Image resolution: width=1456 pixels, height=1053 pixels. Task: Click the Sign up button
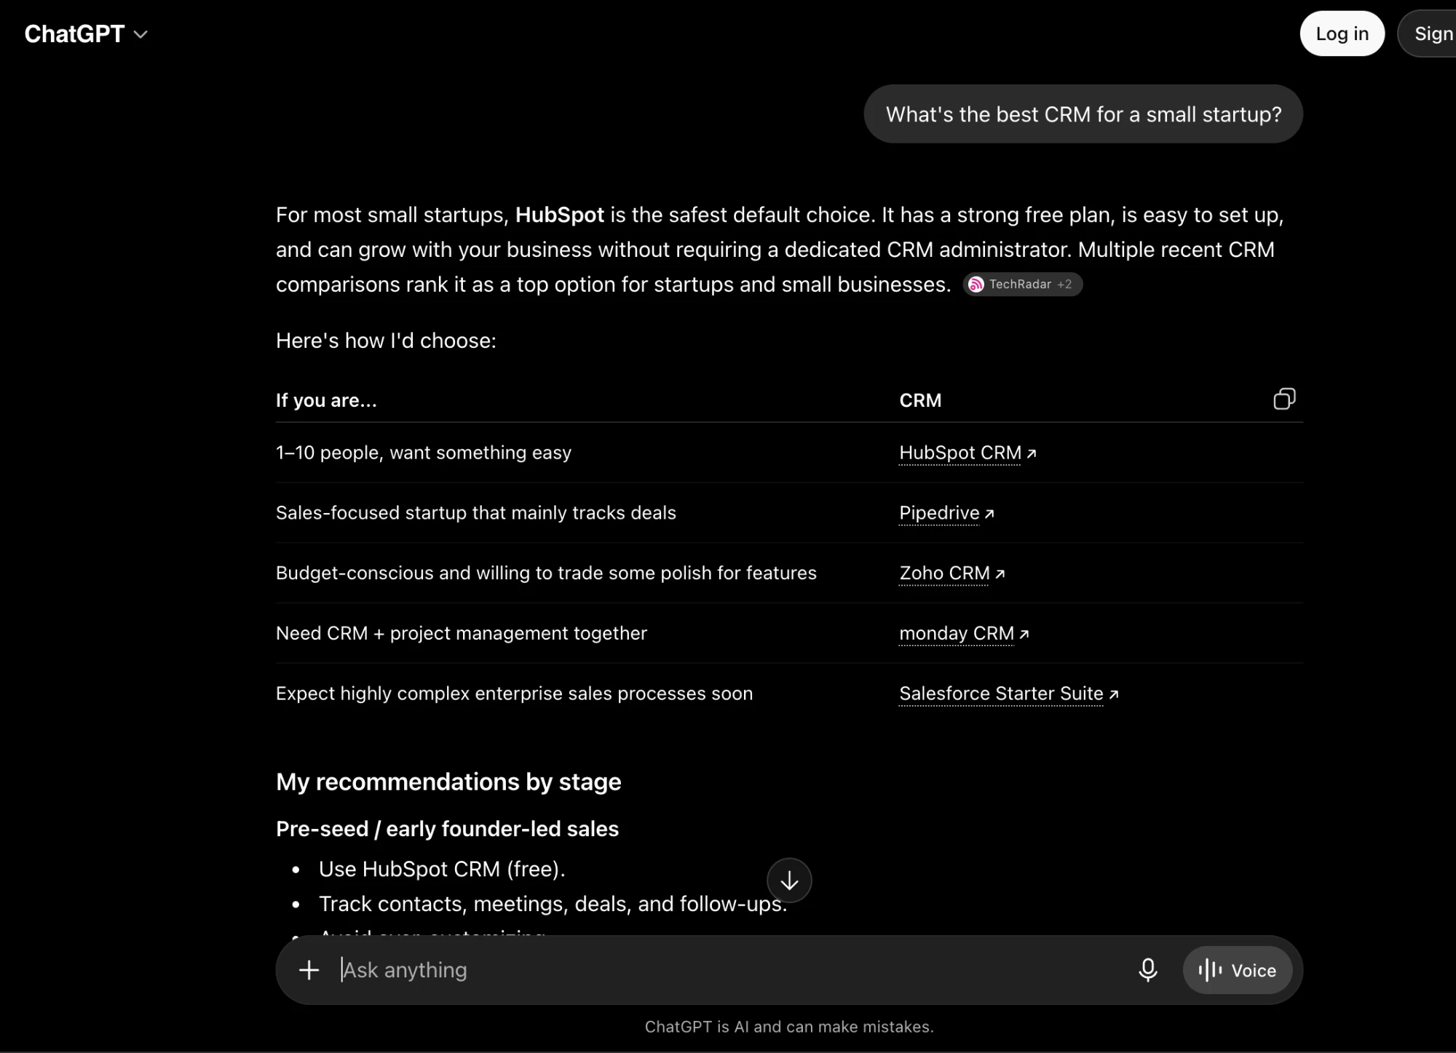coord(1428,33)
